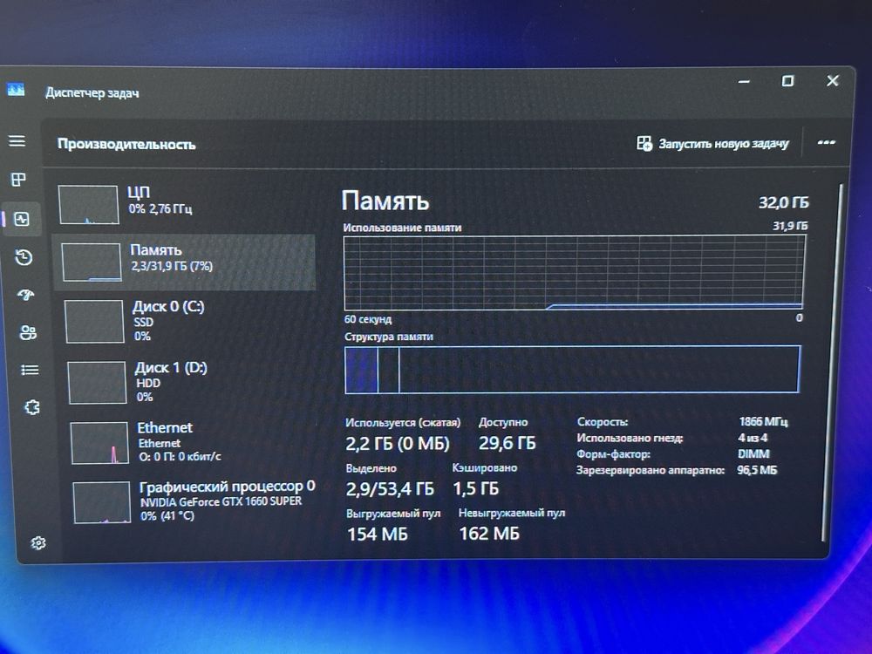Click the 'DIMM' form factor value
The image size is (872, 654).
(753, 453)
